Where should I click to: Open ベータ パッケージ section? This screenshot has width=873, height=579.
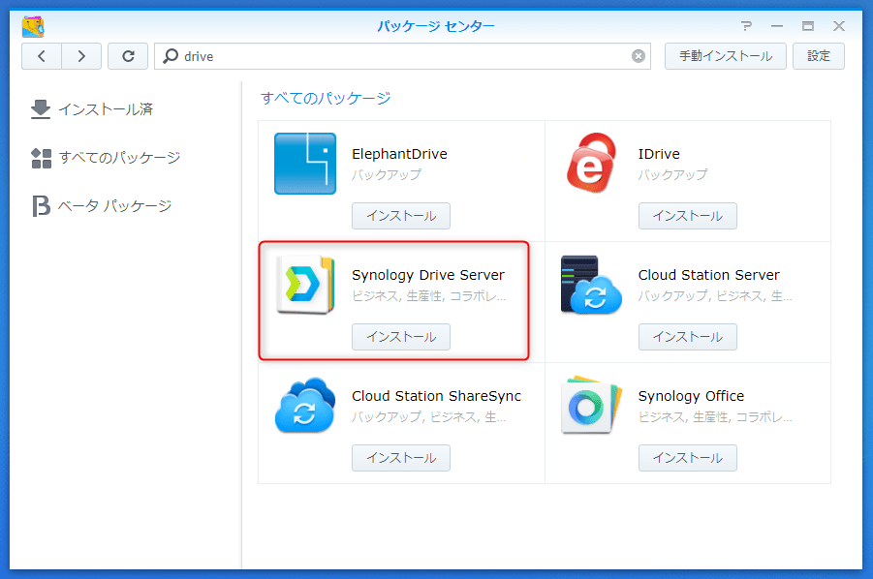(x=102, y=206)
